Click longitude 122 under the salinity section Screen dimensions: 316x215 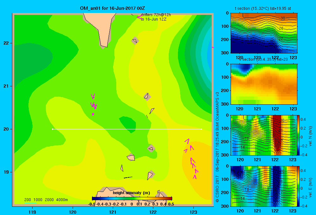[275, 109]
